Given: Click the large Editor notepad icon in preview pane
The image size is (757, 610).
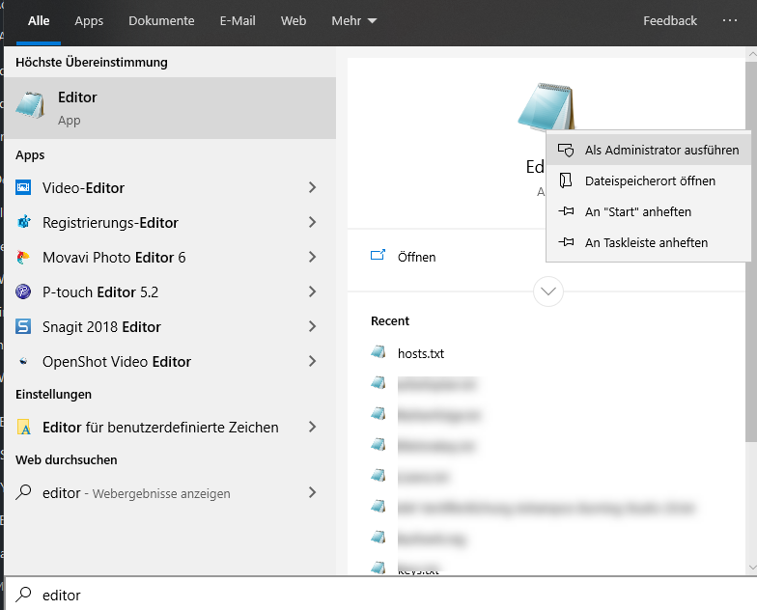Looking at the screenshot, I should pos(547,106).
